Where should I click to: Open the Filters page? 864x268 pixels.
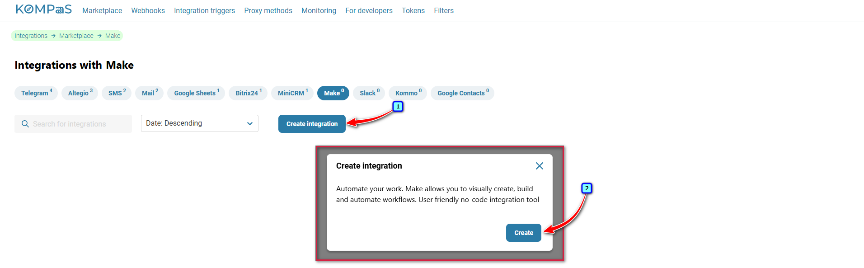[444, 10]
